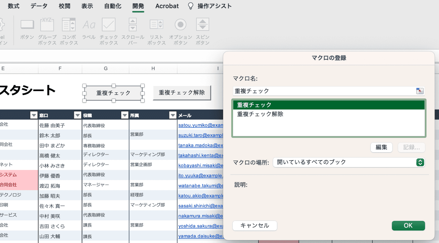The width and height of the screenshot is (439, 243).
Task: Select column F header
Action: pyautogui.click(x=60, y=68)
